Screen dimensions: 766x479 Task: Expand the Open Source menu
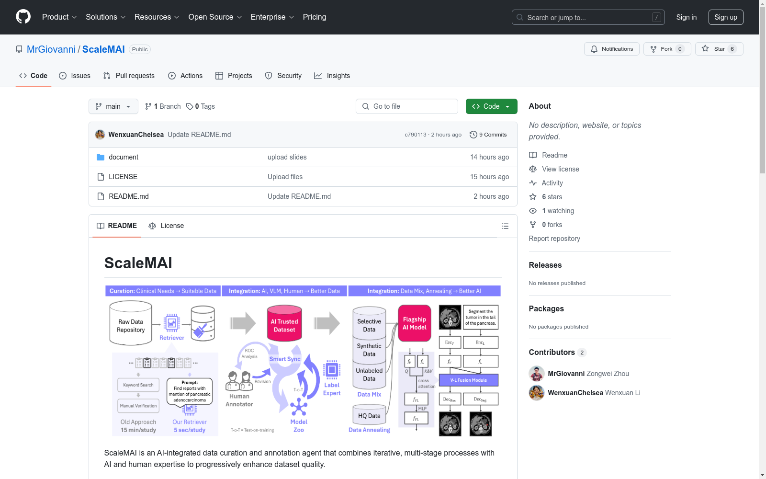215,17
